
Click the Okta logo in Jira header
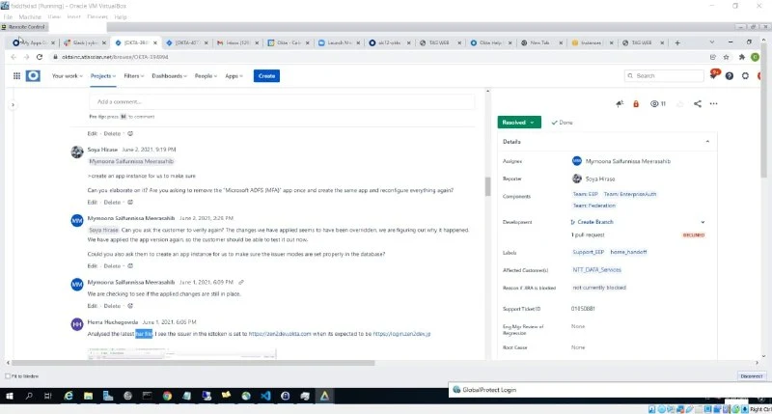pos(33,76)
